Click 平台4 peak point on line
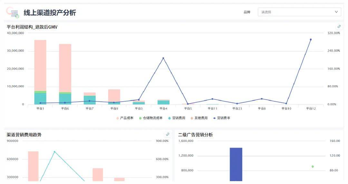The image size is (348, 184). [x=163, y=58]
